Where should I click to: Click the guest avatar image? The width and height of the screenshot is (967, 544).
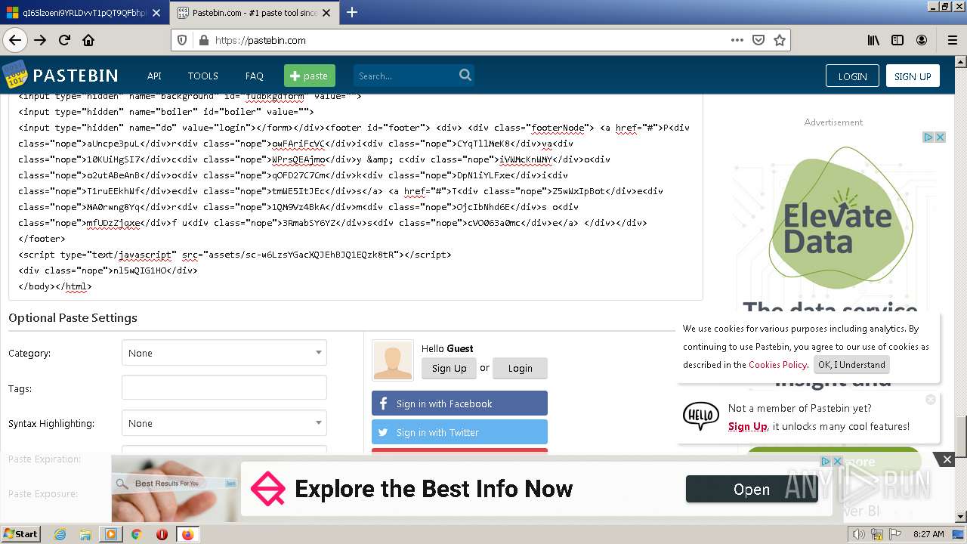(x=393, y=360)
